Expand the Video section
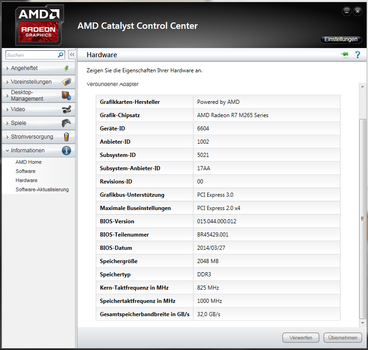Viewport: 368px width, 350px height. click(x=38, y=109)
